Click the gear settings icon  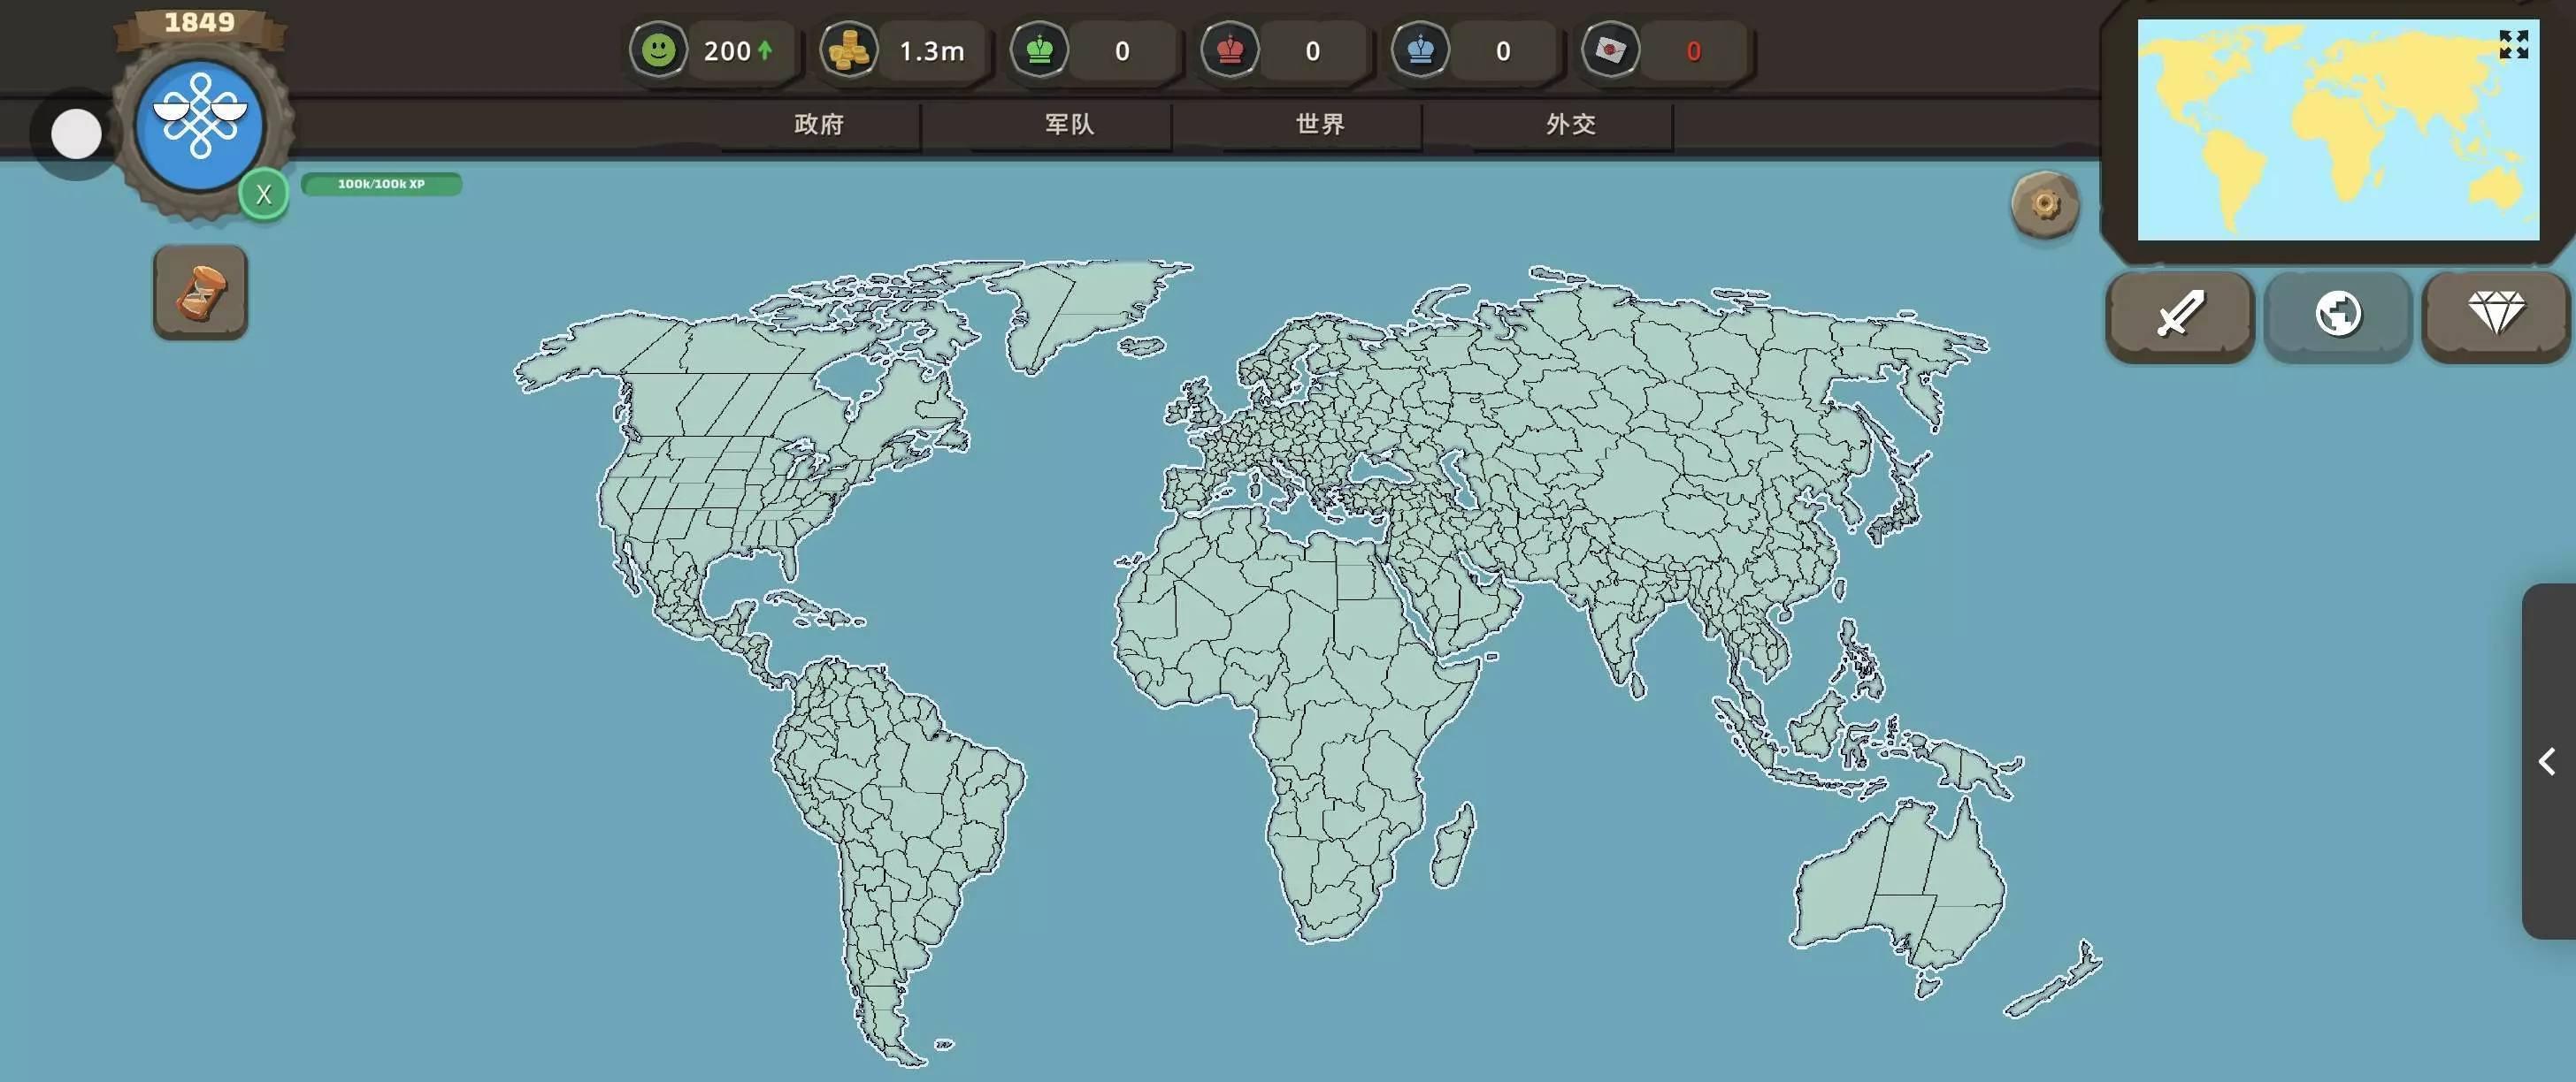[2045, 205]
